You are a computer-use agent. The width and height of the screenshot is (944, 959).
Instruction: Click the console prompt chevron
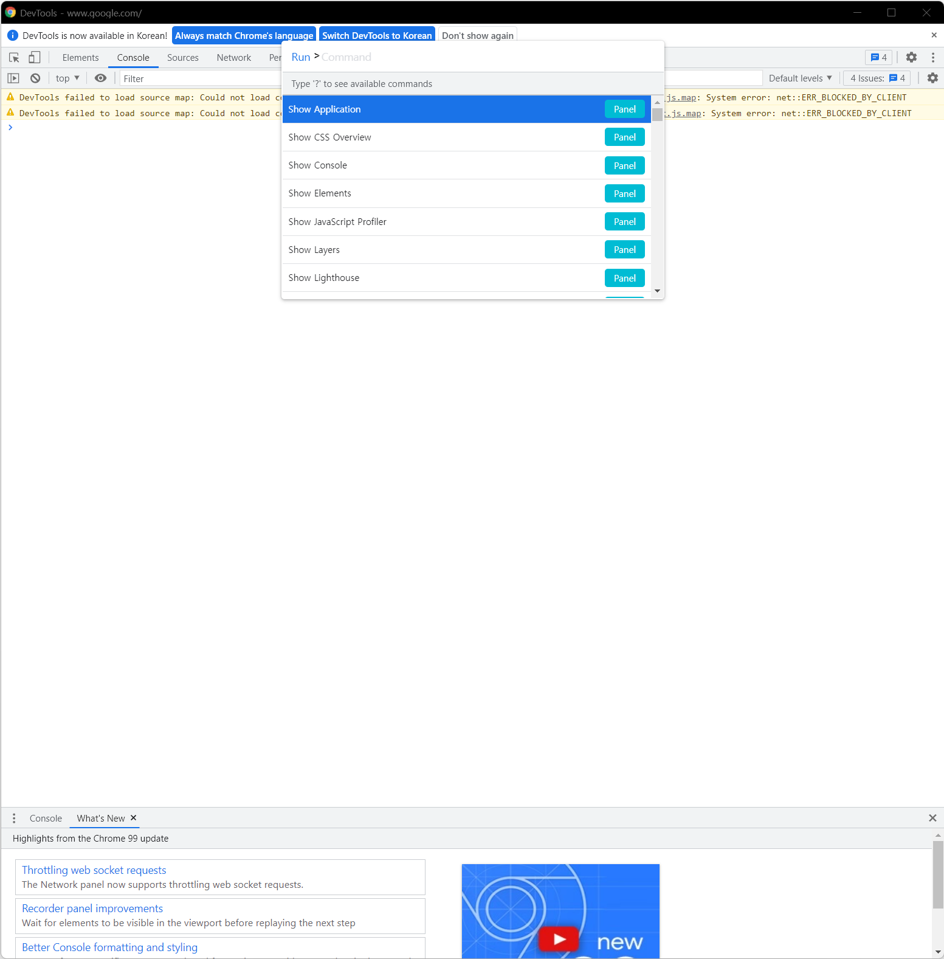[10, 128]
